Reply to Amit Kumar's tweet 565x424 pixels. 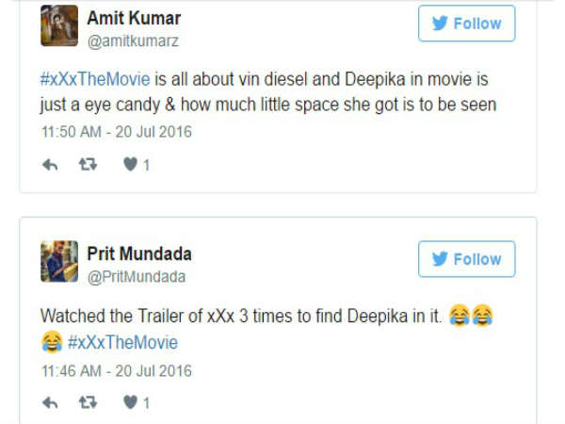pos(51,165)
